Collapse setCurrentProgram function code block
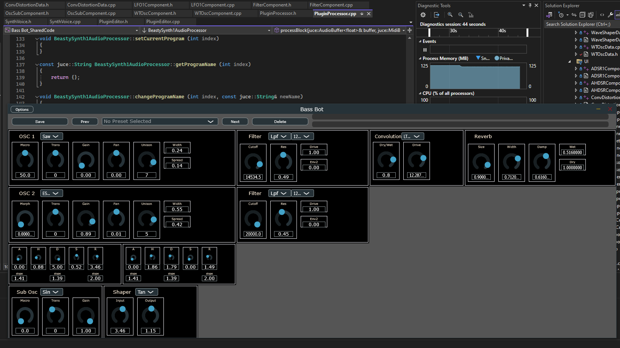This screenshot has width=620, height=348. pos(37,39)
